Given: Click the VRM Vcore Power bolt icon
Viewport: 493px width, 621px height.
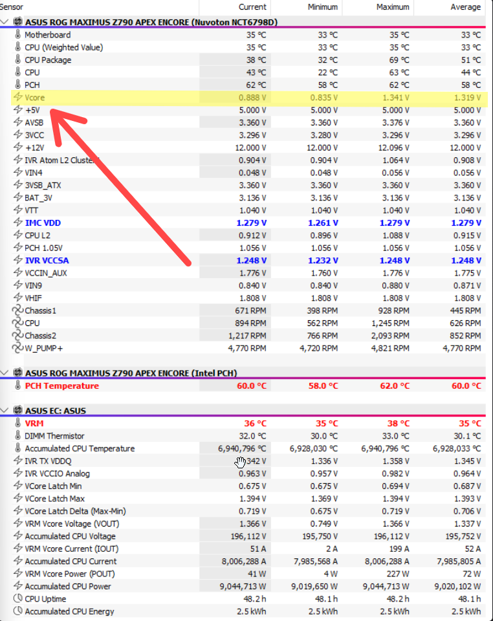Looking at the screenshot, I should click(x=18, y=574).
